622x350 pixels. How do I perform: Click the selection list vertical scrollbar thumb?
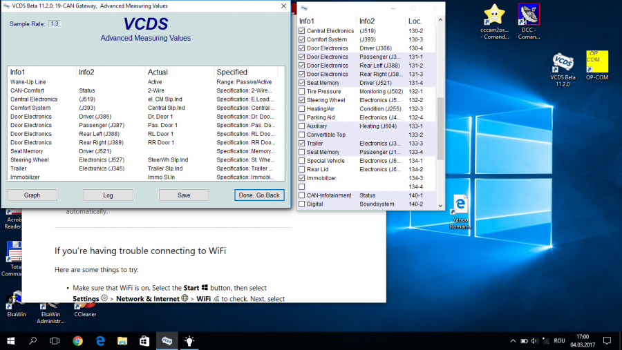441,128
